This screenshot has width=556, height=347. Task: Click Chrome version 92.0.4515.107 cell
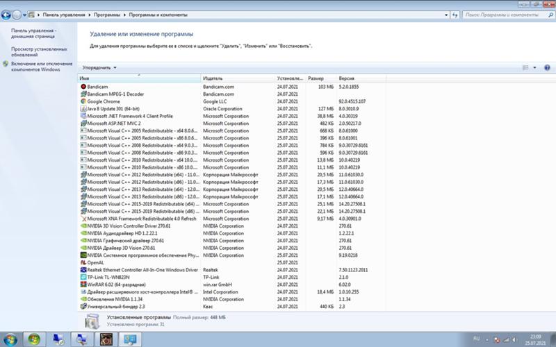[352, 101]
